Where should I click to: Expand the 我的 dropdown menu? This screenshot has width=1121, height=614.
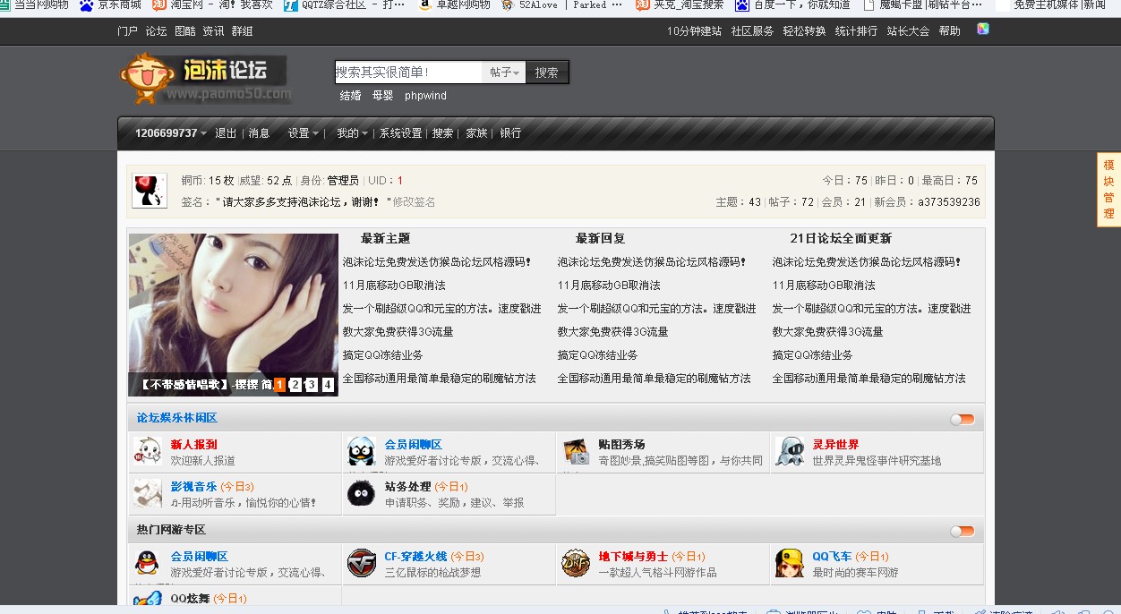tap(350, 132)
